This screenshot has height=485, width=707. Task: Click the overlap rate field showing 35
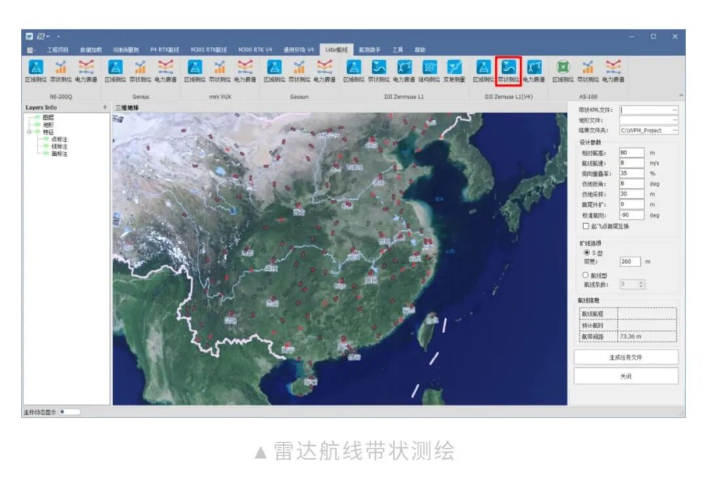pos(631,173)
